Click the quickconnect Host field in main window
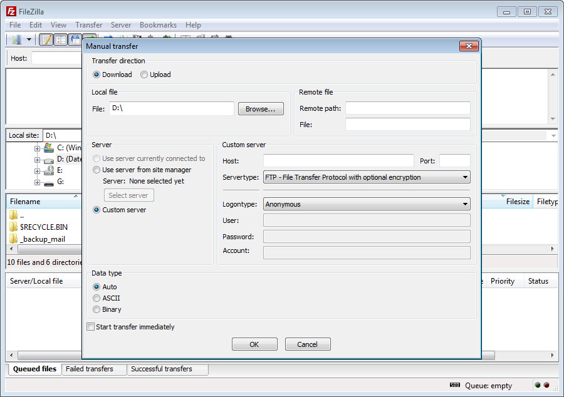This screenshot has width=564, height=397. (x=57, y=58)
